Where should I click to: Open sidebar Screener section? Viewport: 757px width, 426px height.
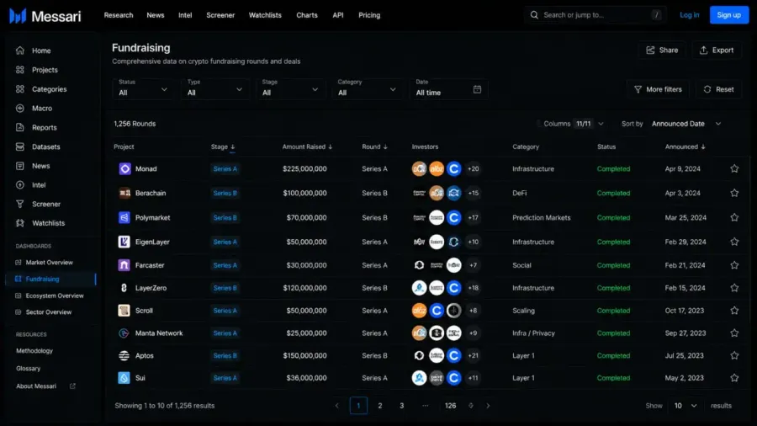click(x=38, y=204)
